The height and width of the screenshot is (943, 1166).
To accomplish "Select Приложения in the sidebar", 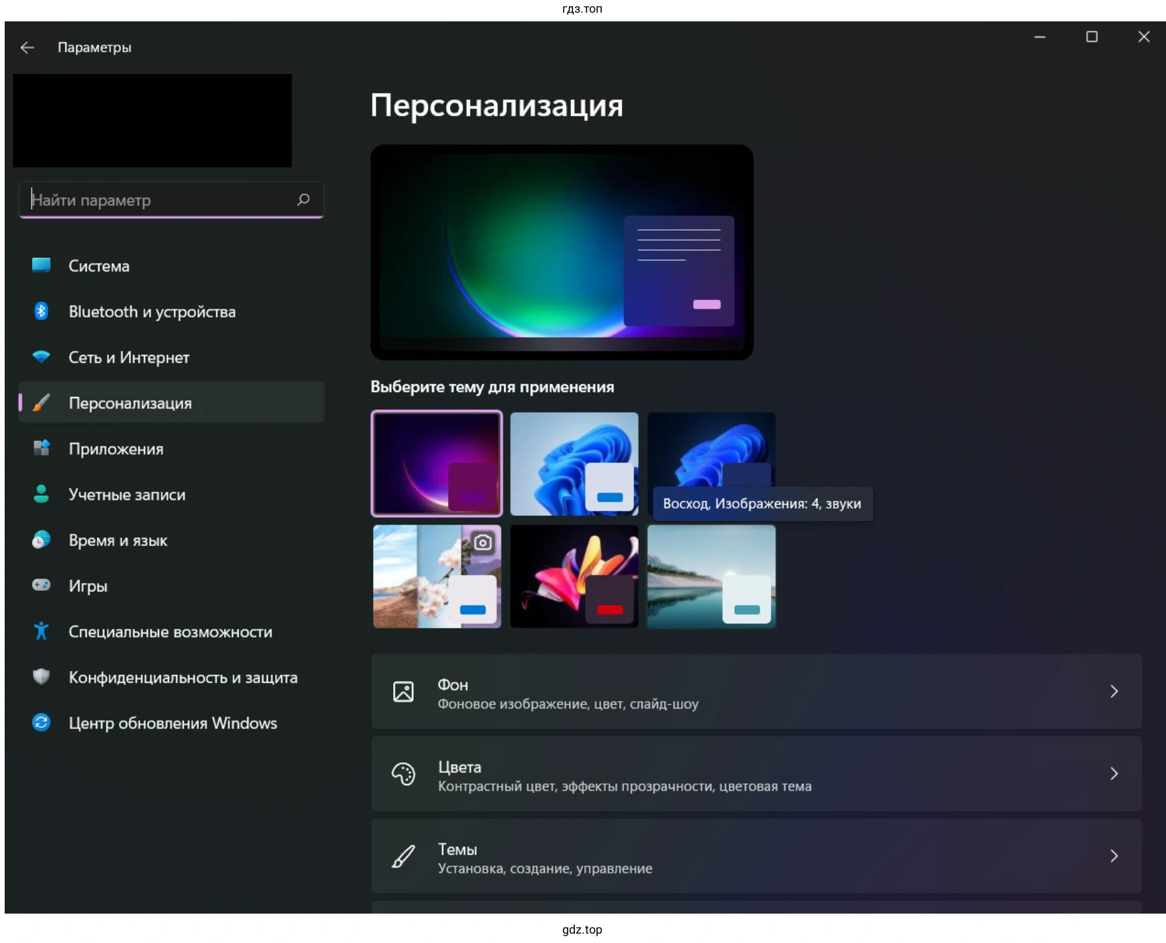I will (x=172, y=448).
